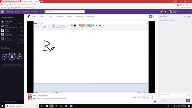Open chat settings gear icon
This screenshot has height=108, width=192.
pyautogui.click(x=161, y=100)
